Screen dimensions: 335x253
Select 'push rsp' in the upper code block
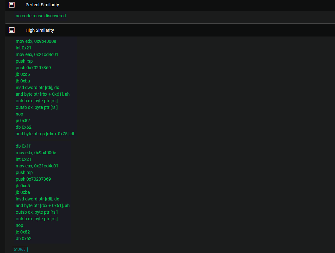[x=24, y=61]
